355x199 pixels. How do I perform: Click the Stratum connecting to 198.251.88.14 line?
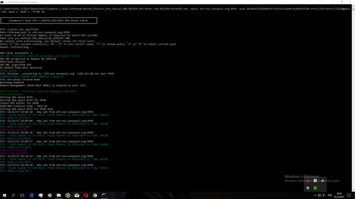(x=57, y=74)
